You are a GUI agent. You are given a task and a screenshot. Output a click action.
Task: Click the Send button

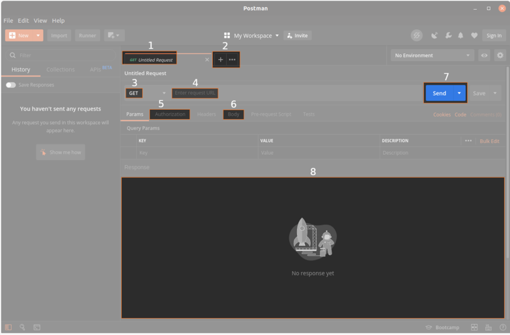click(x=439, y=93)
